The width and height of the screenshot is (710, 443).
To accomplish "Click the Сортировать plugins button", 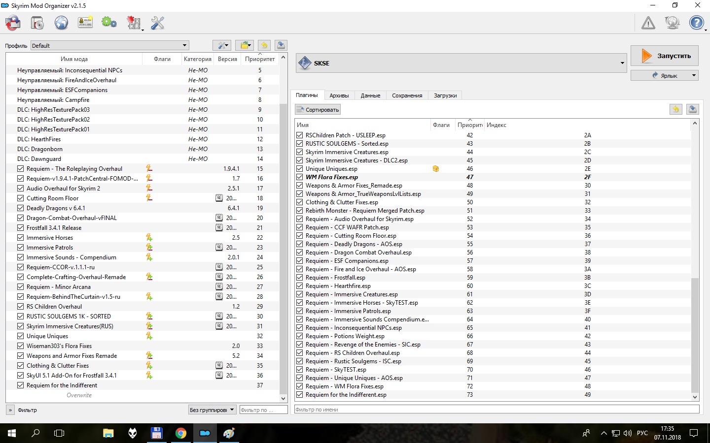I will (318, 109).
